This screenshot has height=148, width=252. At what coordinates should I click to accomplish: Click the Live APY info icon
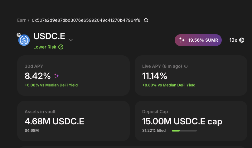(186, 66)
